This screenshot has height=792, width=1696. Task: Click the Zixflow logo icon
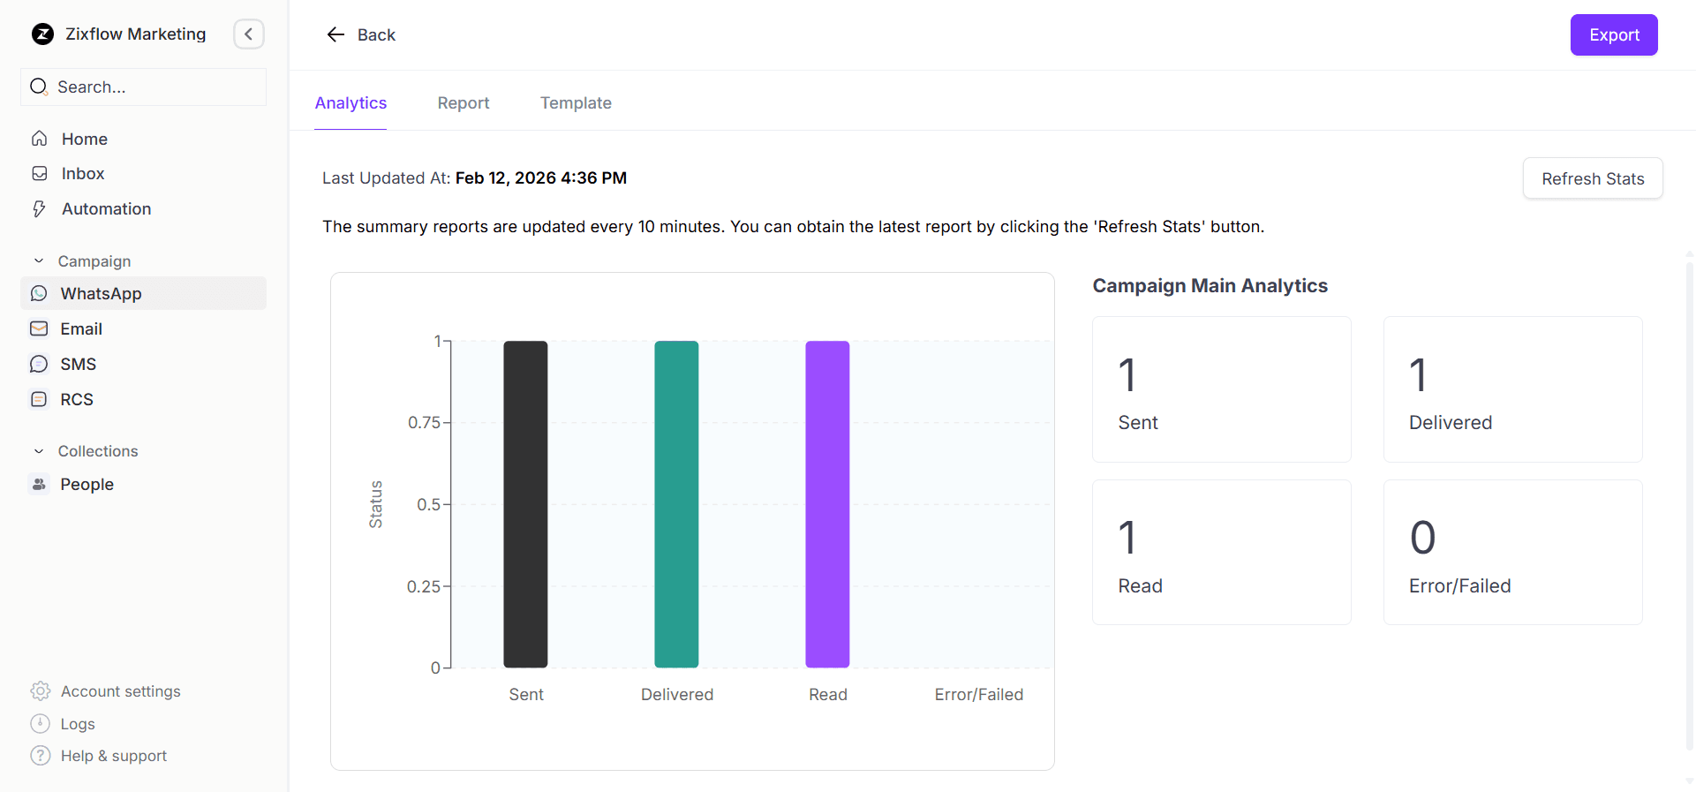click(x=42, y=34)
